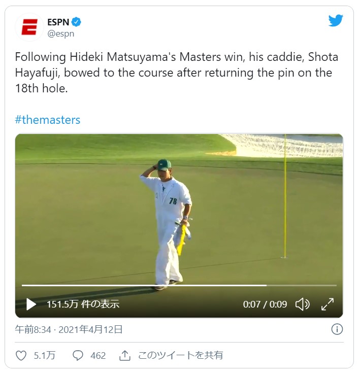Click the 462 replies count
The width and height of the screenshot is (359, 373).
click(98, 356)
